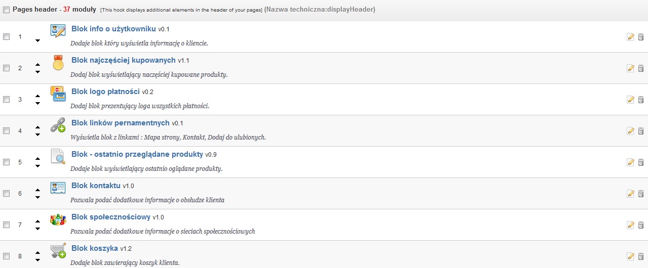Edit the Blok logo płatności module
The width and height of the screenshot is (648, 268).
[x=630, y=100]
